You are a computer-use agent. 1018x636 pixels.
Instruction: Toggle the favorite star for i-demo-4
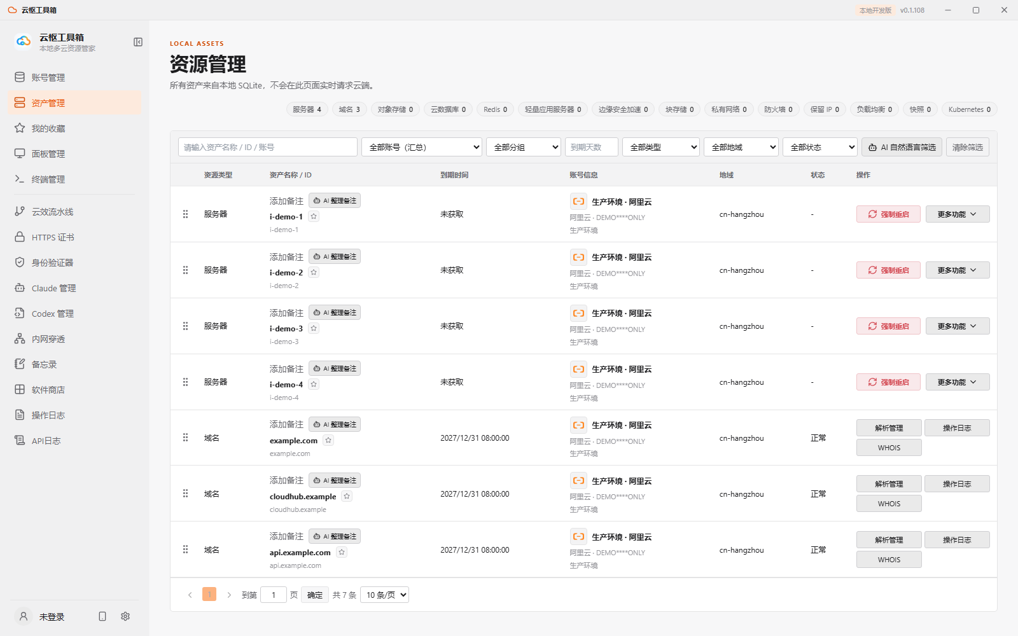[314, 384]
